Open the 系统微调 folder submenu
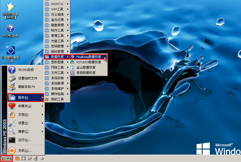The width and height of the screenshot is (241, 162). (x=57, y=83)
